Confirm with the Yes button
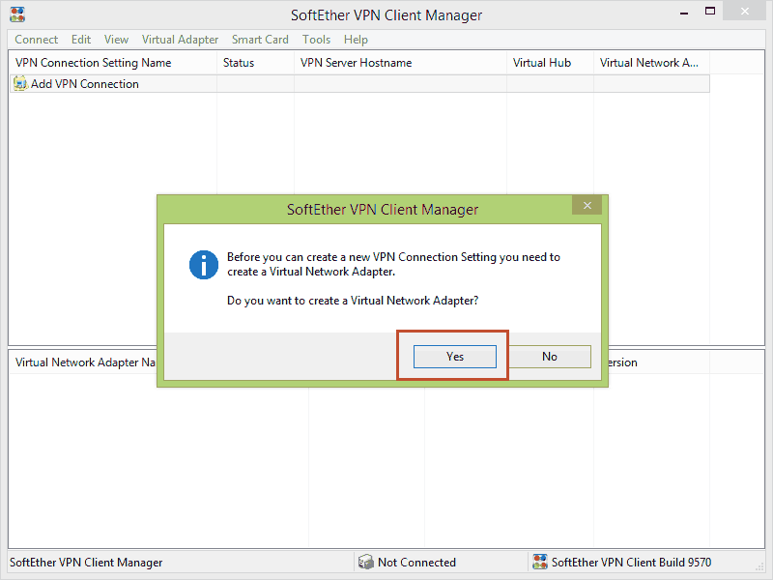773x580 pixels. click(x=454, y=357)
